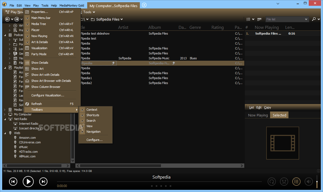Click the Properties menu icon
Viewport: 323px width, 192px height.
click(x=27, y=12)
